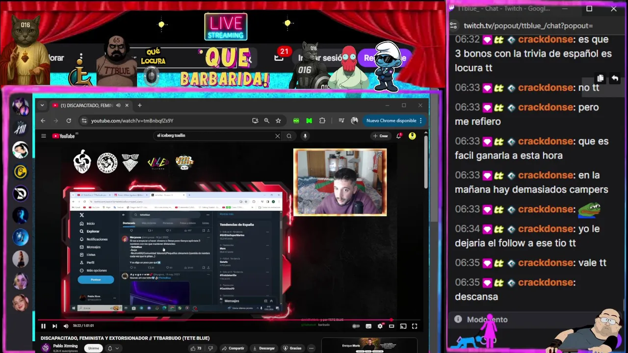The width and height of the screenshot is (628, 353).
Task: Open YouTube notifications bell
Action: [x=399, y=136]
